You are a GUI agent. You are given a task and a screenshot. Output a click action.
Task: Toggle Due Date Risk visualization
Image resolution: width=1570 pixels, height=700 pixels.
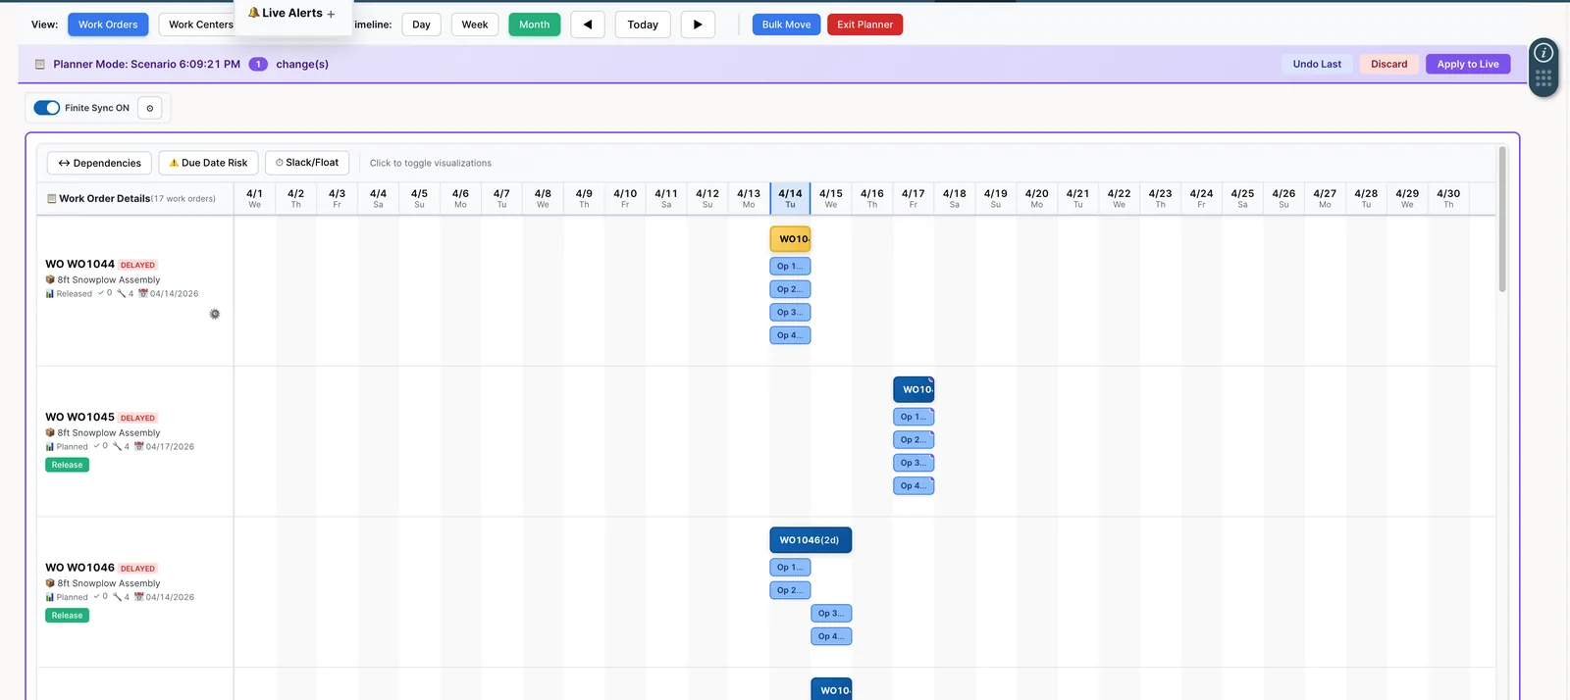(x=208, y=163)
